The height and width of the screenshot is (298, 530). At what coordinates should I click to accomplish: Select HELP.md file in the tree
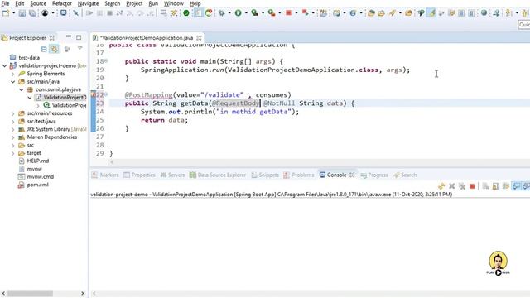point(33,161)
